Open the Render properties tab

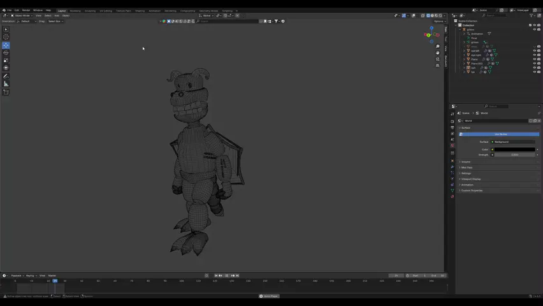click(x=452, y=122)
